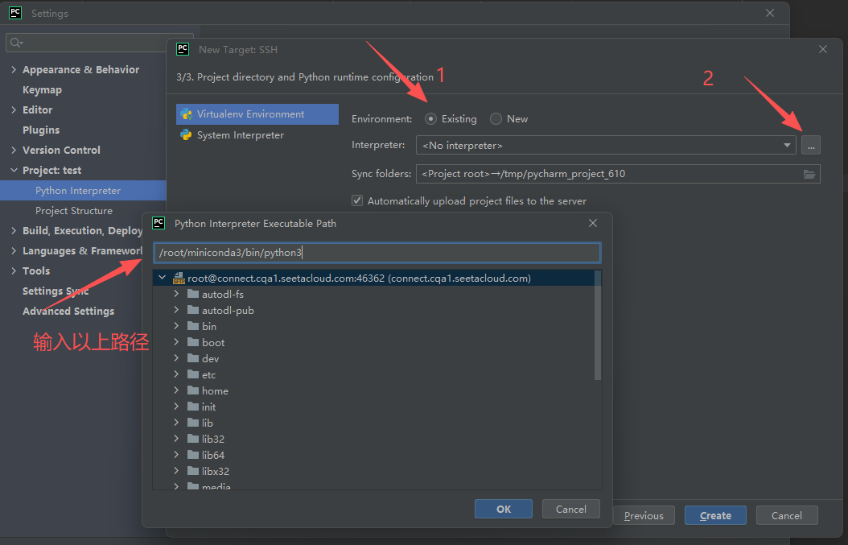Expand the etc folder node
The image size is (848, 545).
pyautogui.click(x=176, y=375)
